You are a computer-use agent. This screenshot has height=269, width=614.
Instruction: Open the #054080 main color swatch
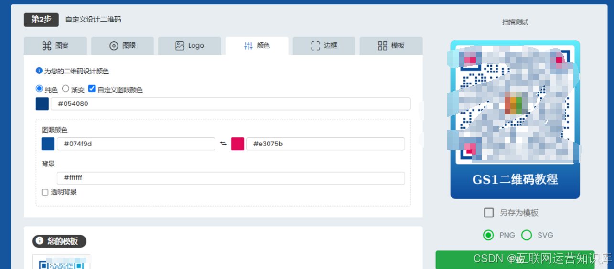pyautogui.click(x=42, y=104)
